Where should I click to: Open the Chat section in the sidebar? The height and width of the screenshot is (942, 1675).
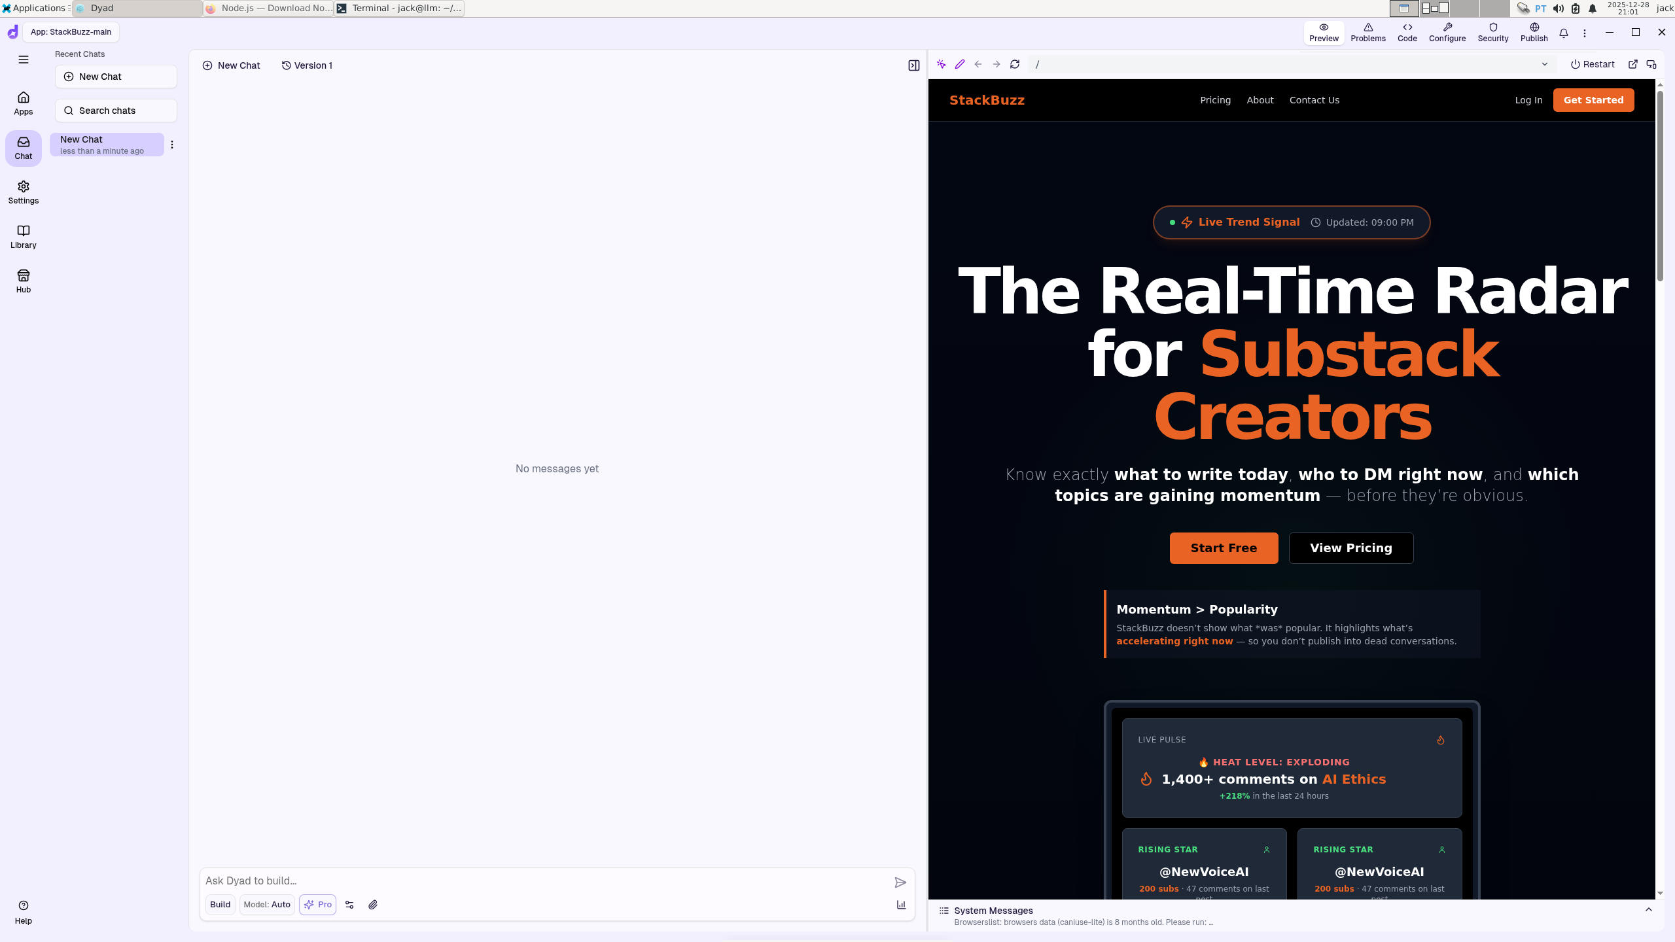pos(24,148)
